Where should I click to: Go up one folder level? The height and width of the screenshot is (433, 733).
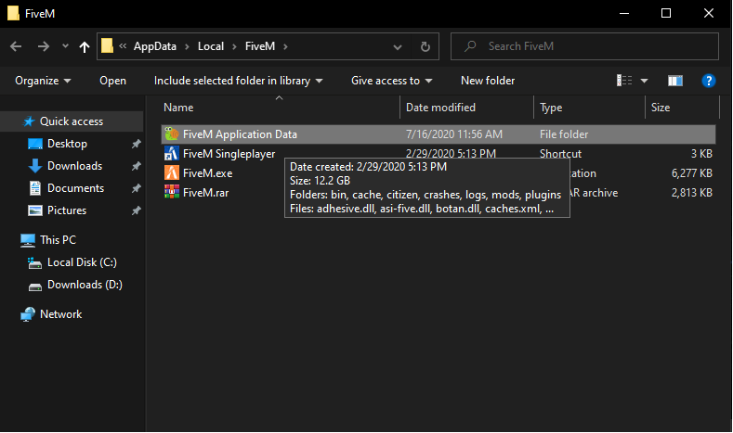85,46
